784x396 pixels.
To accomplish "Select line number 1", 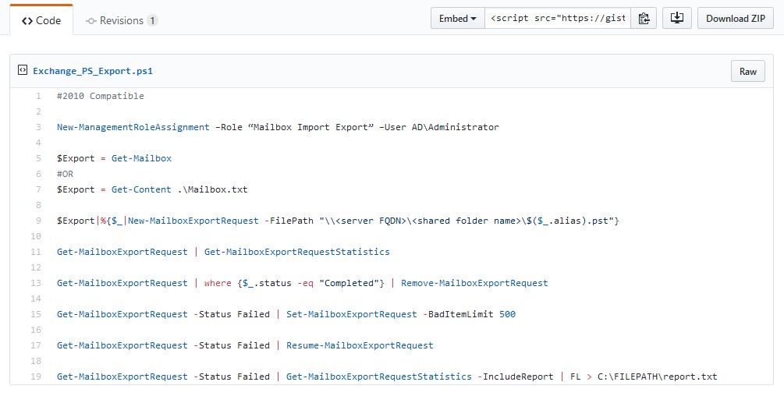I will tap(38, 96).
